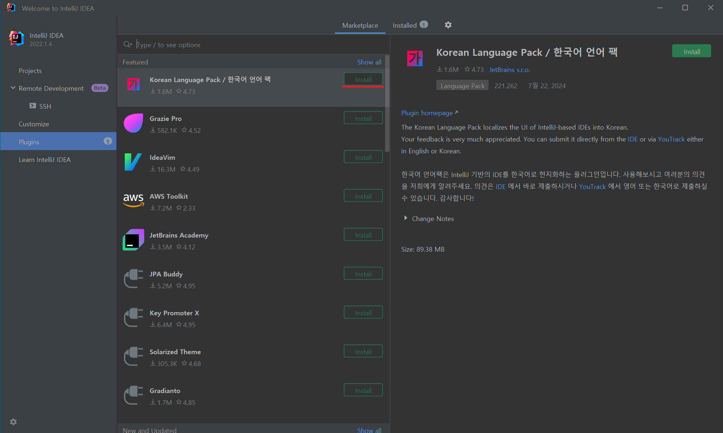Open the bottom-left options gear
The width and height of the screenshot is (723, 433).
click(x=13, y=421)
